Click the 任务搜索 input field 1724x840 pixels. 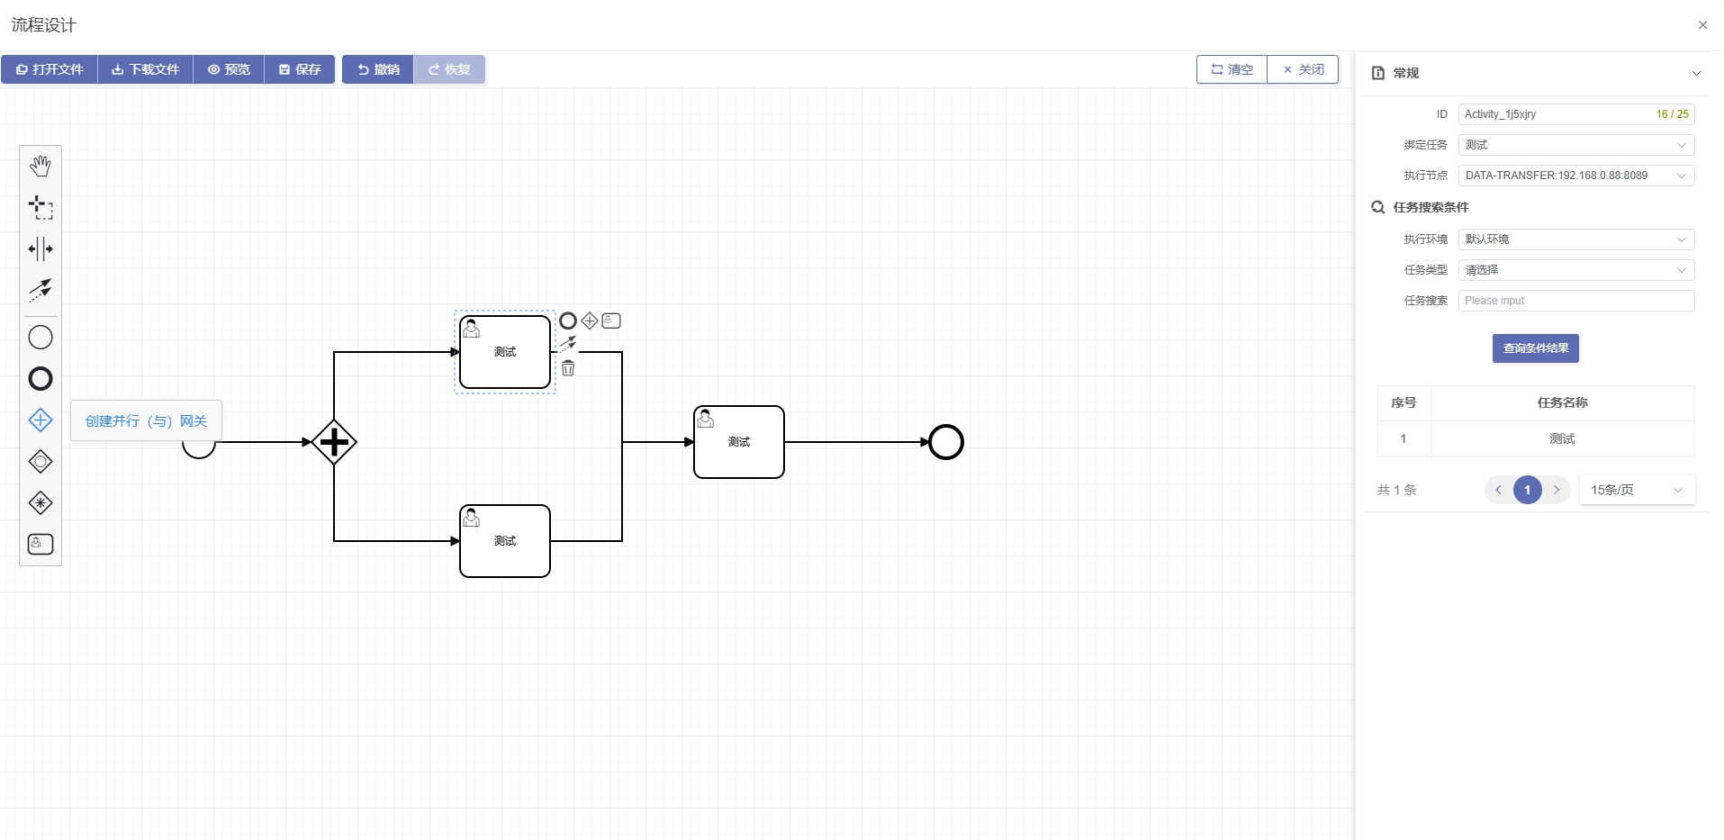[x=1575, y=301]
